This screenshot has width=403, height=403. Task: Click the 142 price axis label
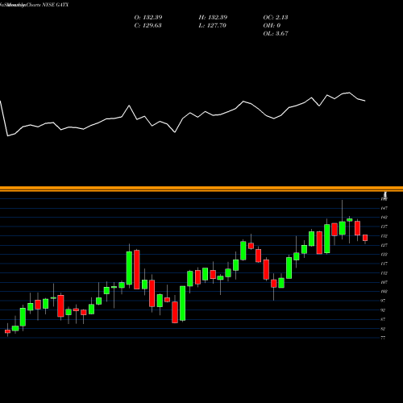[x=384, y=218]
